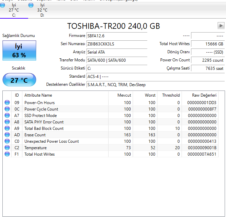Click raw value 00300009001B
The image size is (226, 217).
pyautogui.click(x=202, y=148)
